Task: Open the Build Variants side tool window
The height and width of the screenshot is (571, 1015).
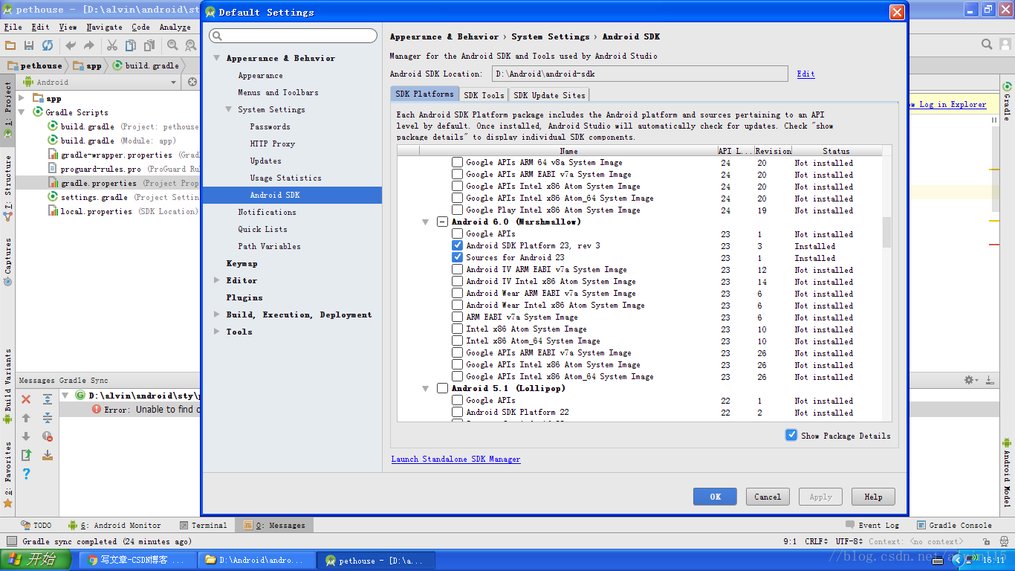Action: 7,387
